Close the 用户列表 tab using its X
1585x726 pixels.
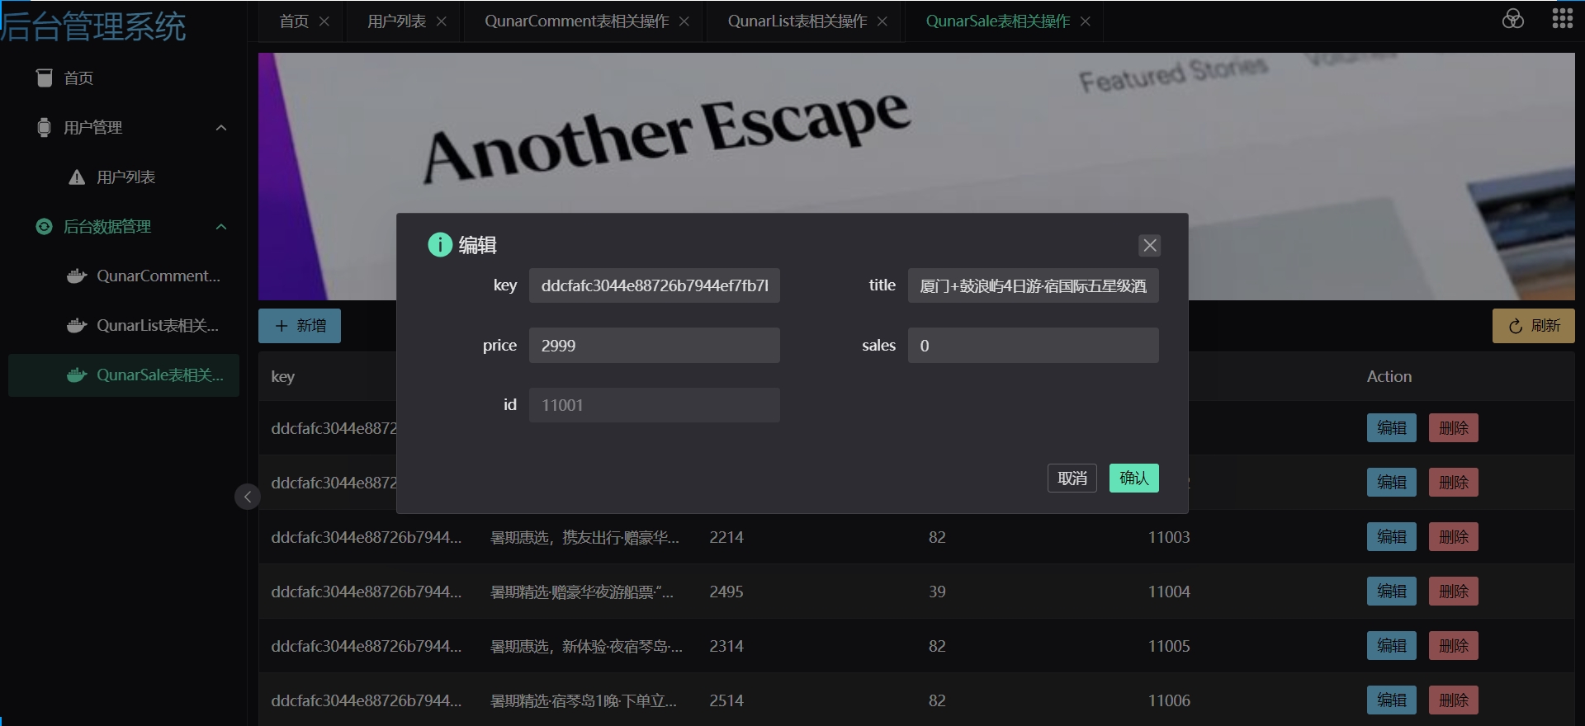[x=442, y=21]
